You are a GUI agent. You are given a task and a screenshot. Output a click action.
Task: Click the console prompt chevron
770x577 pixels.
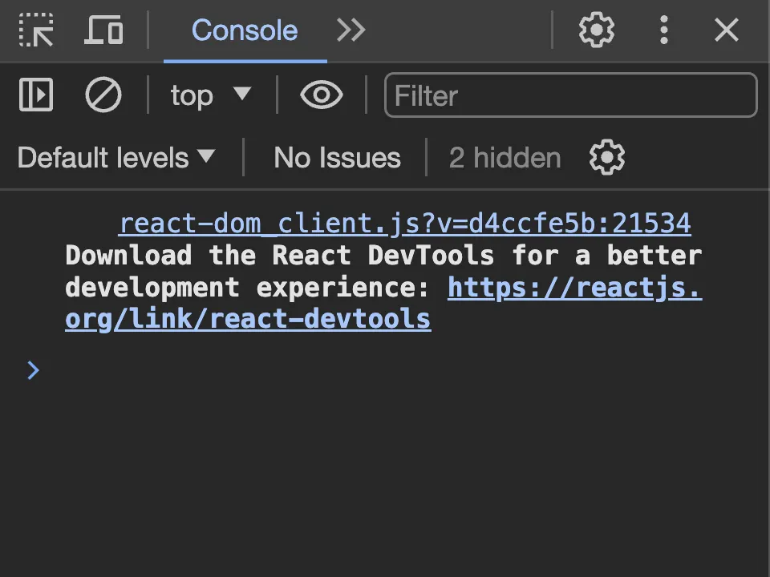tap(33, 370)
